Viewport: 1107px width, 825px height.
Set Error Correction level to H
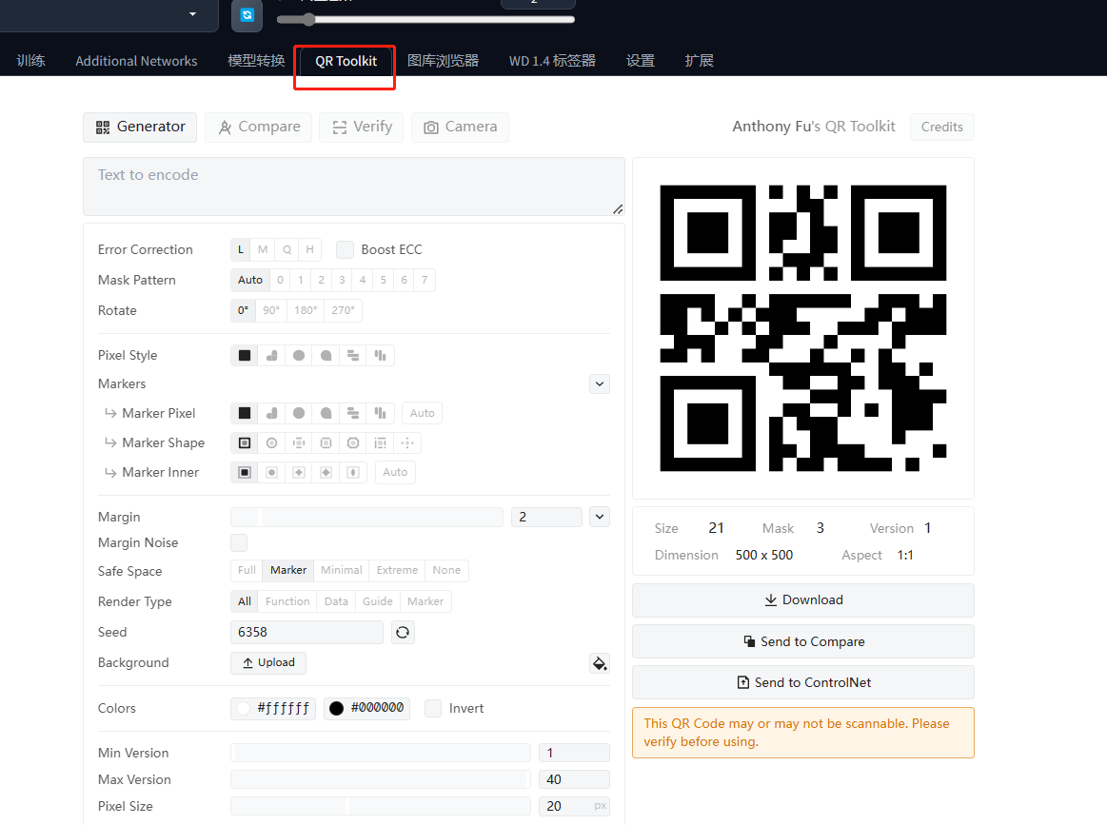(x=309, y=250)
